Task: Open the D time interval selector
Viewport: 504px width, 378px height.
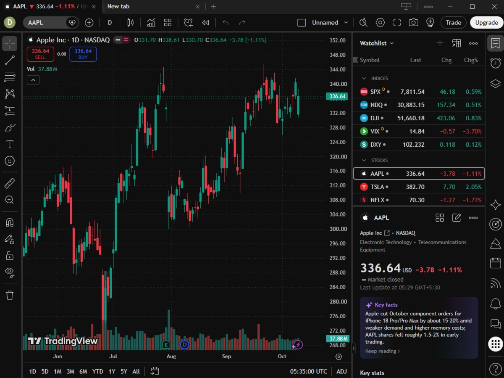Action: 110,23
